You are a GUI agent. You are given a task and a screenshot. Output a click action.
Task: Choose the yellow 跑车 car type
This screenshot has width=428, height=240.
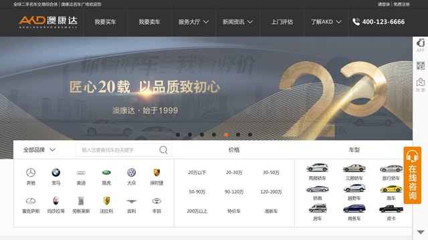391,193
